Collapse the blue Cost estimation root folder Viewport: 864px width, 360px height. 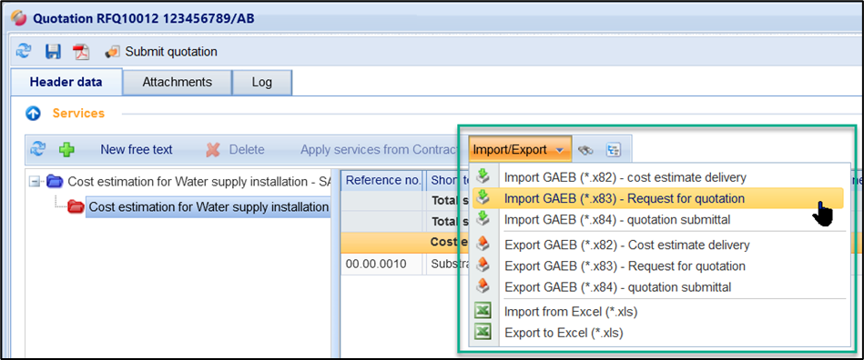click(x=35, y=181)
